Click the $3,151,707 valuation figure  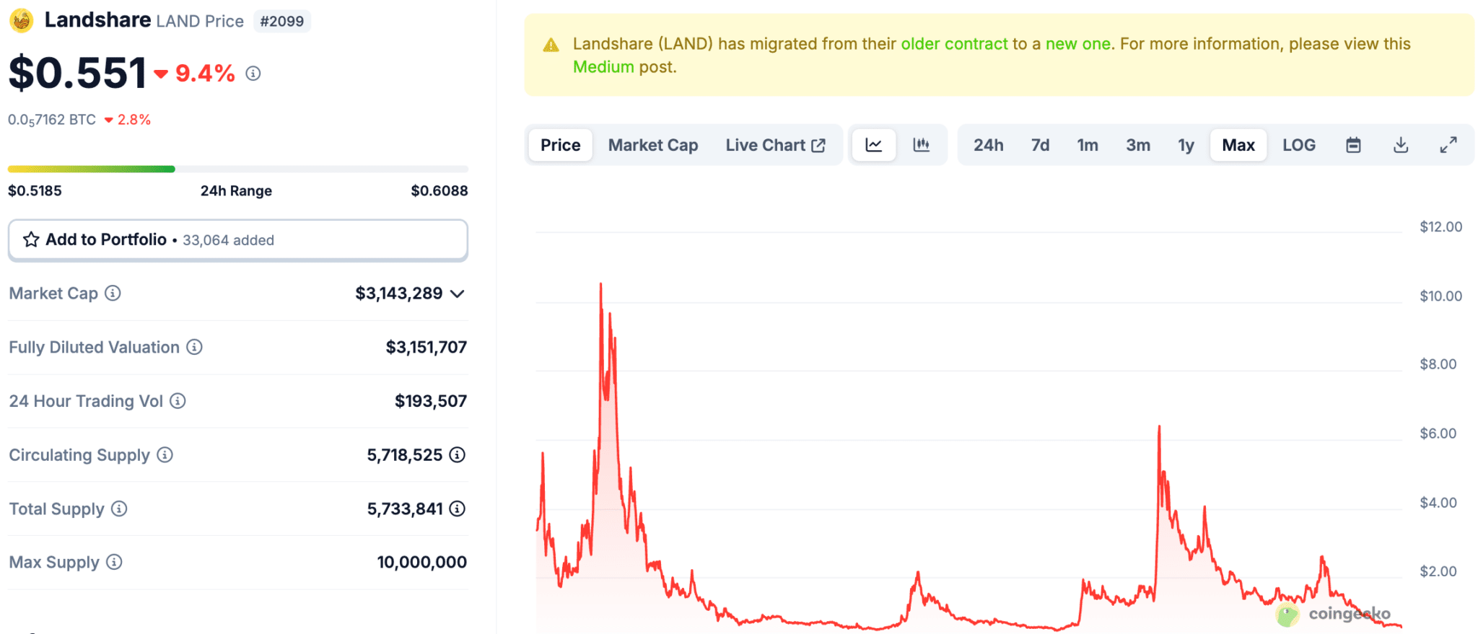(427, 347)
